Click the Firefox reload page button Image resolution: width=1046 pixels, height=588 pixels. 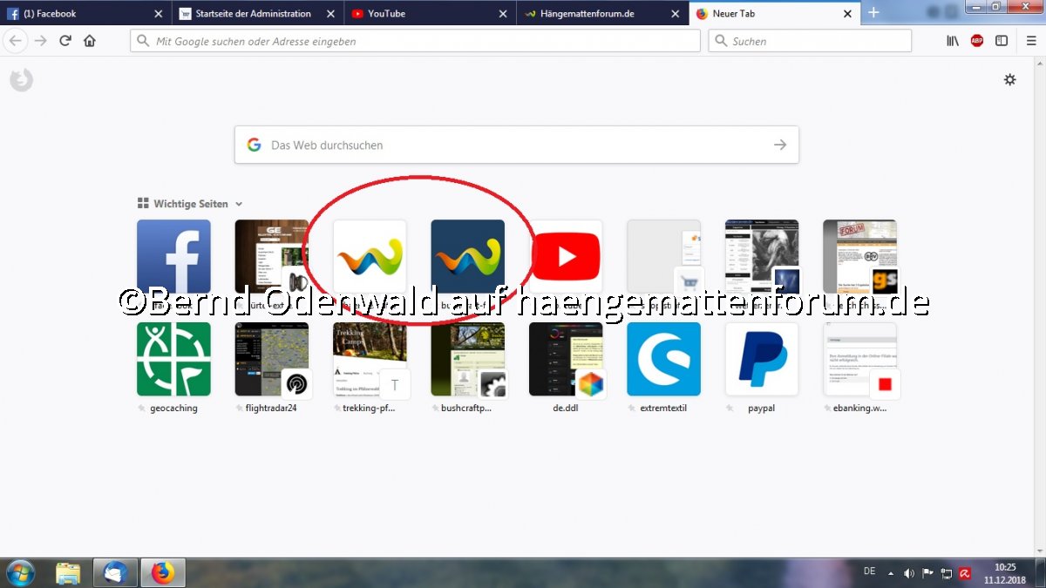coord(65,41)
